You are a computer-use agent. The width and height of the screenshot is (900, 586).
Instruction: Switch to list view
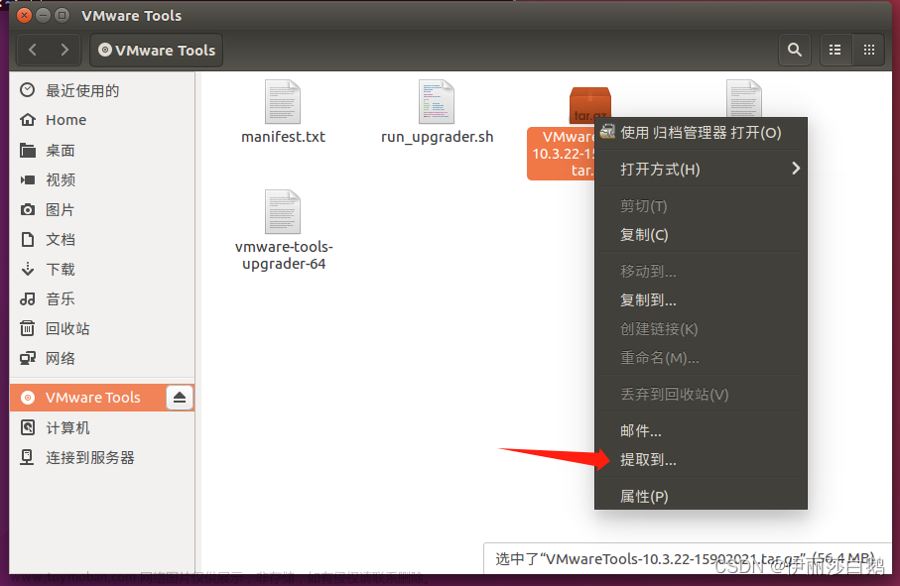coord(836,51)
